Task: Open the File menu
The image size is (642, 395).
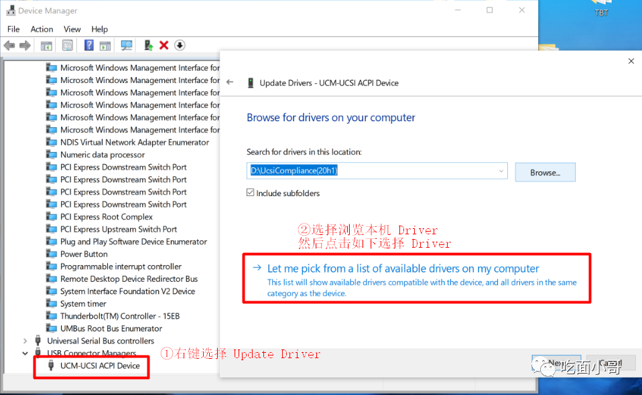Action: tap(13, 29)
